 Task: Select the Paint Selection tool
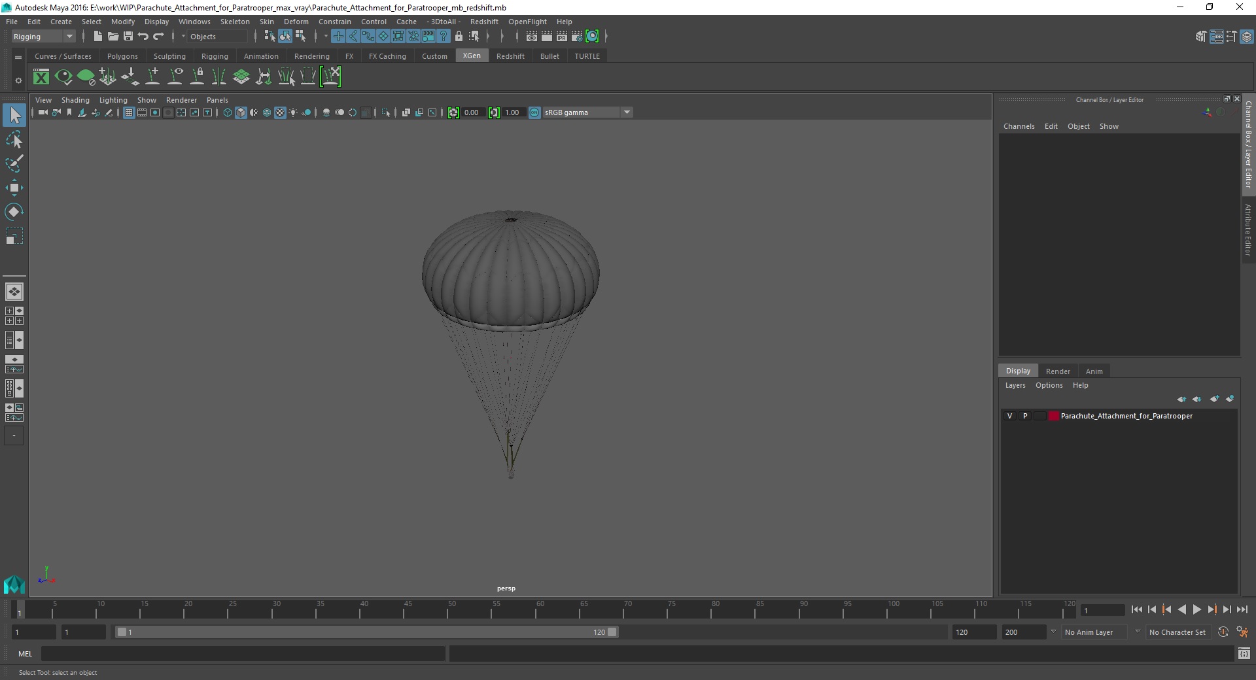(14, 163)
